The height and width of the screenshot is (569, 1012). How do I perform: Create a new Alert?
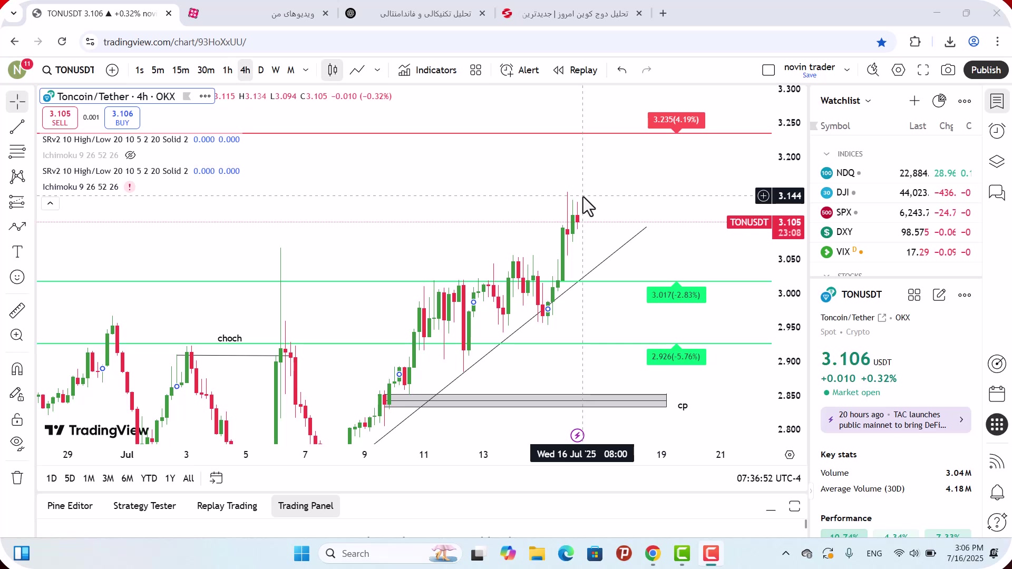tap(520, 70)
